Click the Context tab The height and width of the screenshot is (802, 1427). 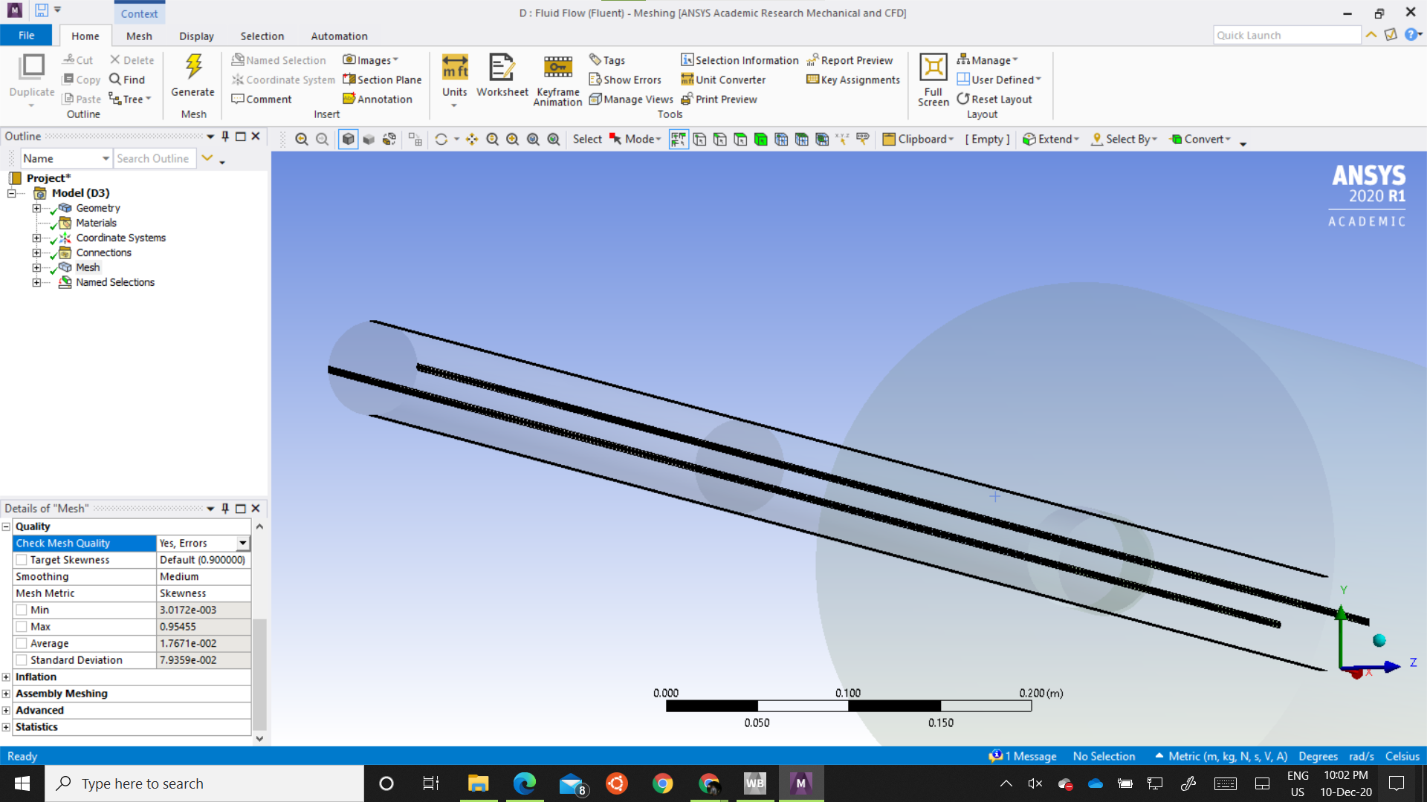[139, 13]
